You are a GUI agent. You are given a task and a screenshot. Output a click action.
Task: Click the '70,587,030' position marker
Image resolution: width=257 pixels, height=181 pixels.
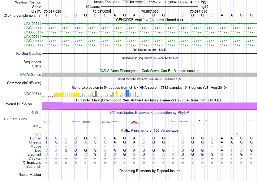(x=101, y=11)
